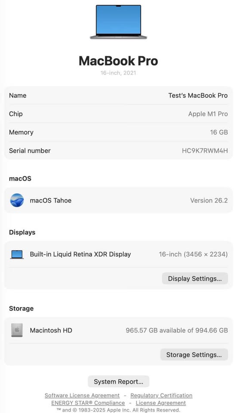
Task: Select the Built-in Liquid Retina XDR Display row
Action: point(119,254)
